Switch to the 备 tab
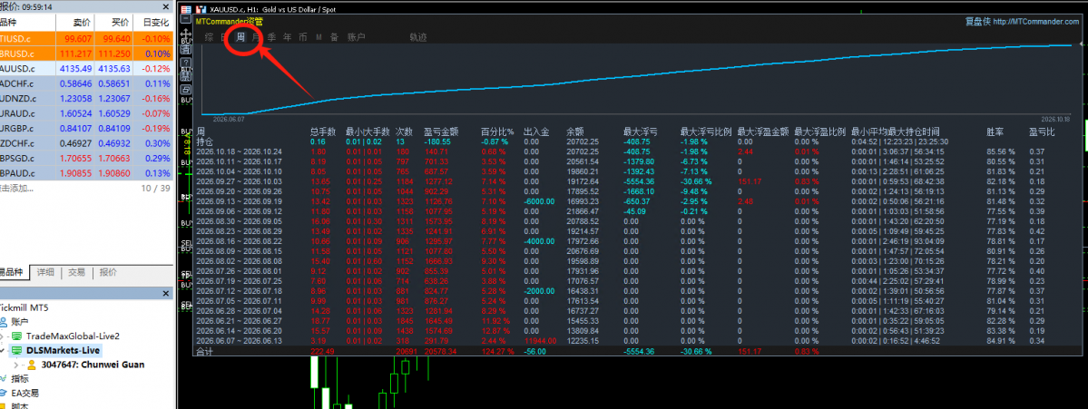1088x409 pixels. tap(334, 37)
